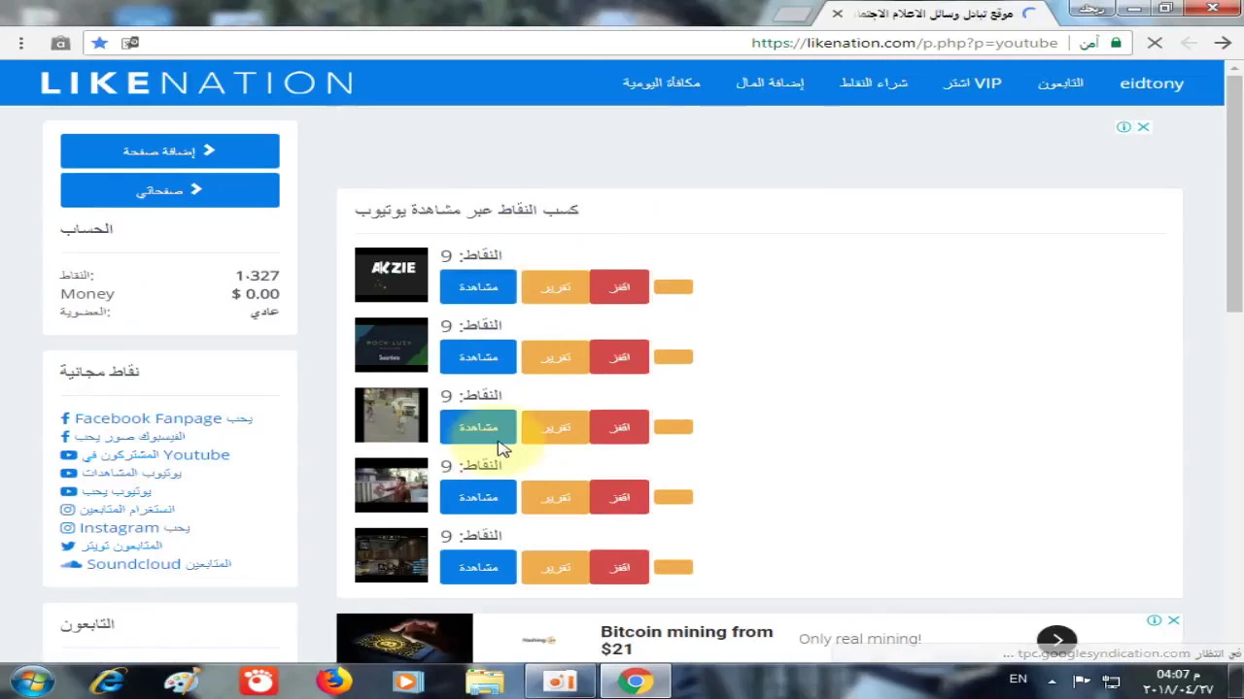Click تقرير button in the third video row

pyautogui.click(x=555, y=427)
